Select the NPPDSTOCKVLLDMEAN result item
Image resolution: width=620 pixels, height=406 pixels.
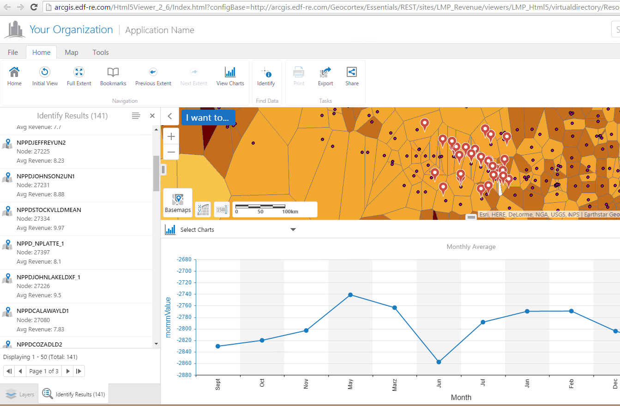click(x=76, y=219)
